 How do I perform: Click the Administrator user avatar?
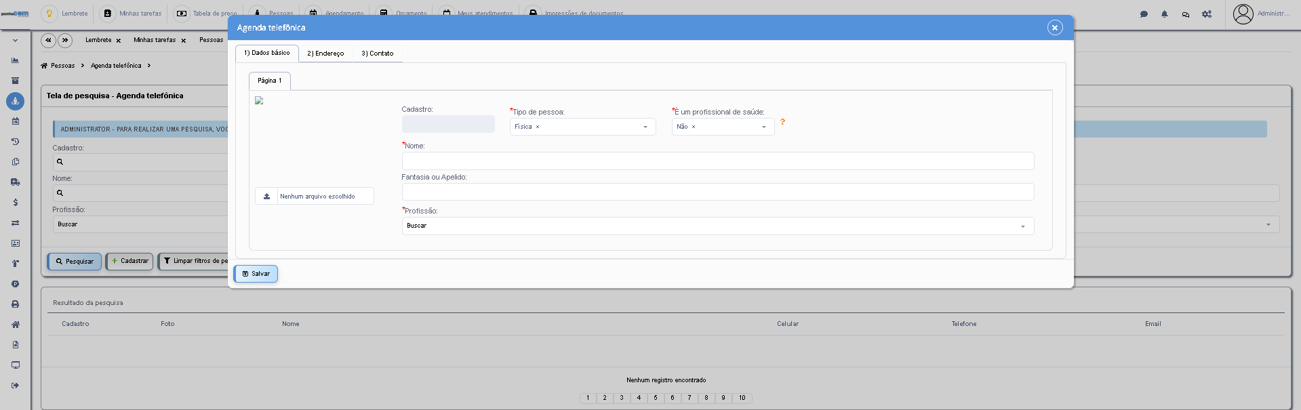click(x=1243, y=14)
